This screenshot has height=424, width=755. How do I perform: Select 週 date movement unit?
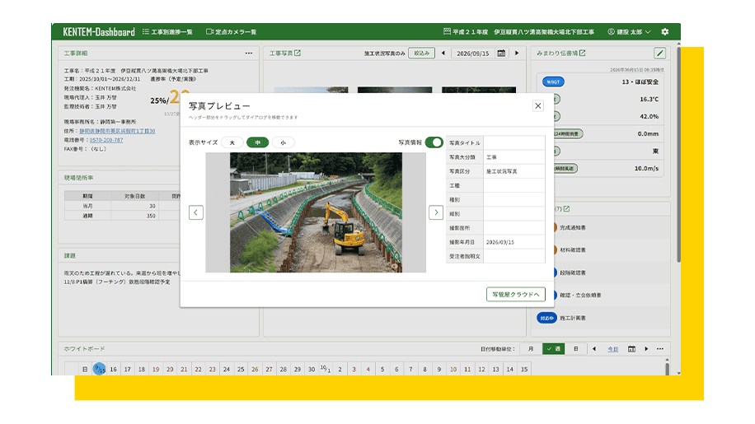coord(553,349)
